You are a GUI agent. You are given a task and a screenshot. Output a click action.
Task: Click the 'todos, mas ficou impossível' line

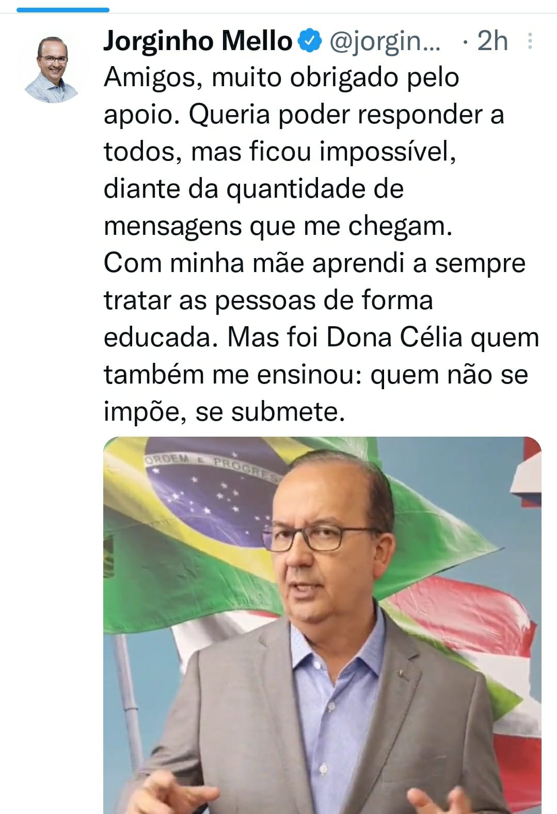tap(280, 153)
